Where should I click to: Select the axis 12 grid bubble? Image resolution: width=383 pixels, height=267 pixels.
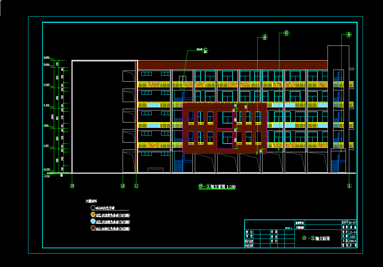[x=123, y=186]
